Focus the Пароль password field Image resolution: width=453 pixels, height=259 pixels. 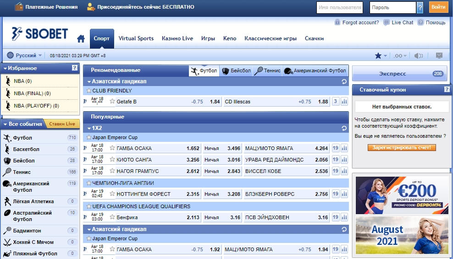click(393, 7)
